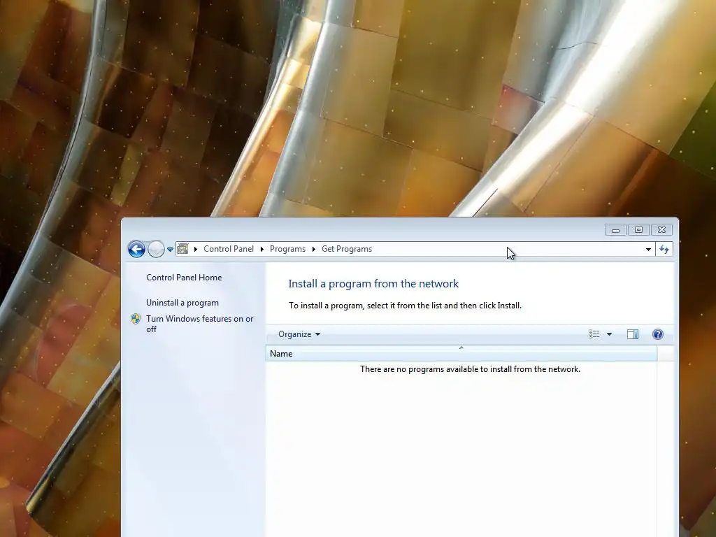The height and width of the screenshot is (537, 716).
Task: Open Turn Windows features on or off
Action: (x=199, y=324)
